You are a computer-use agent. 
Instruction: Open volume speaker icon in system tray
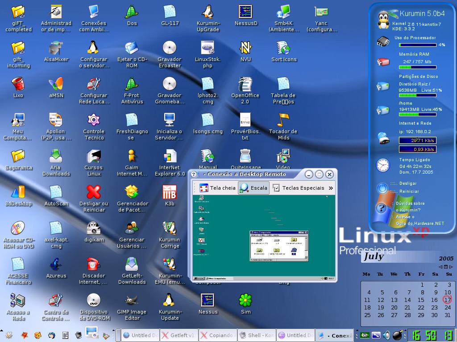[386, 335]
